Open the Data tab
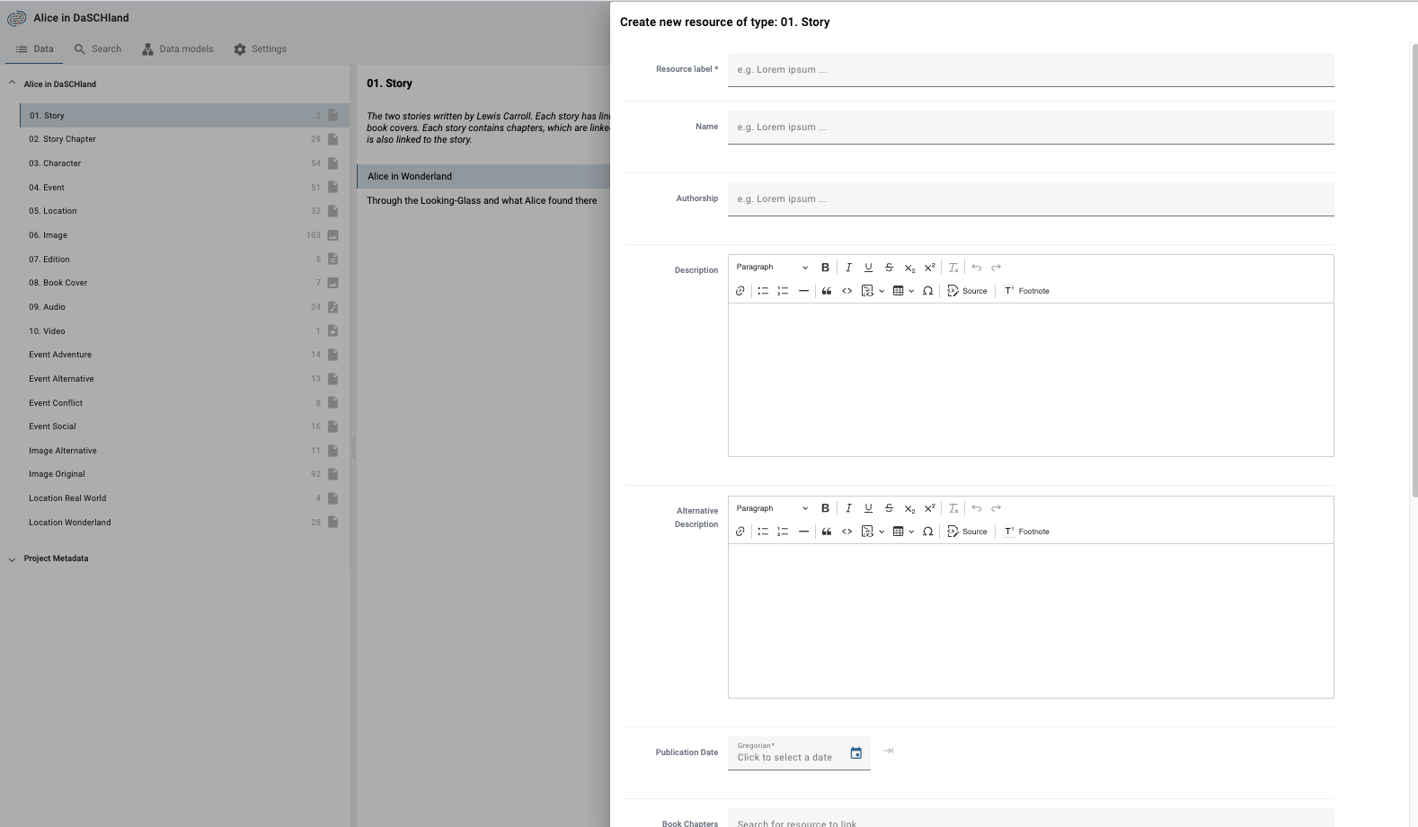 [x=34, y=49]
